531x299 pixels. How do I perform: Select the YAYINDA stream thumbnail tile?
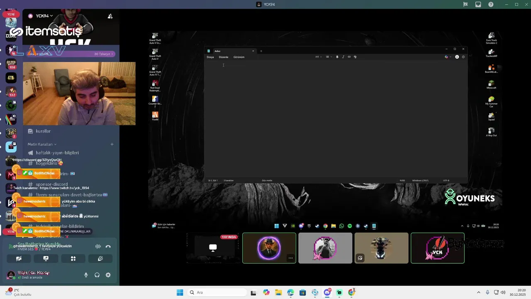click(213, 248)
